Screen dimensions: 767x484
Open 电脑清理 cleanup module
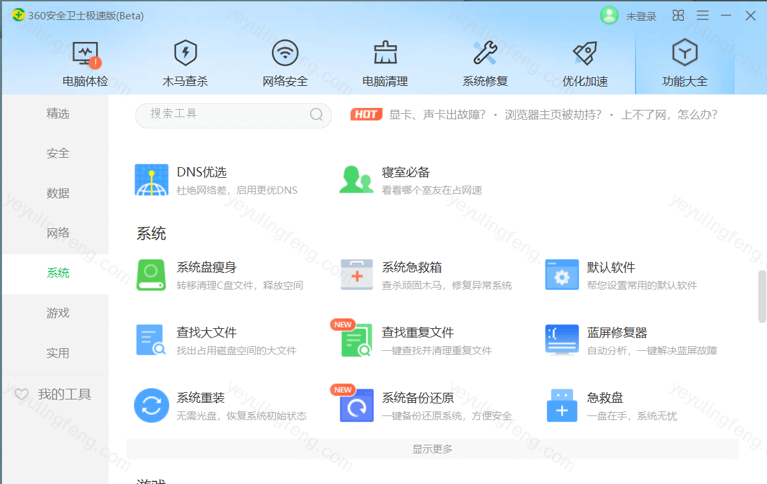[x=385, y=63]
